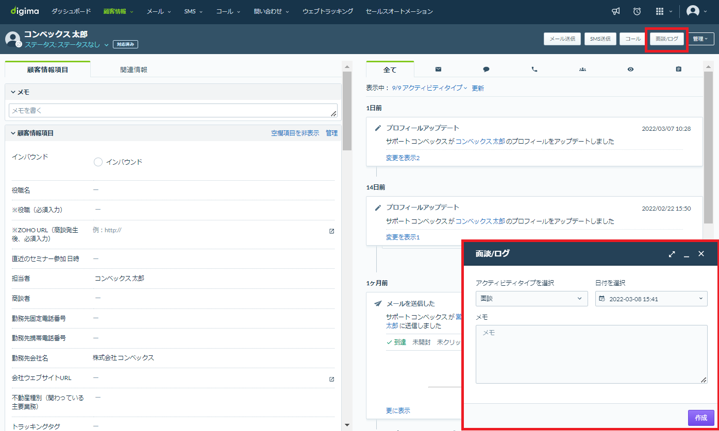Screen dimensions: 719x431
Task: Select the インバウンド radio button
Action: [x=98, y=162]
